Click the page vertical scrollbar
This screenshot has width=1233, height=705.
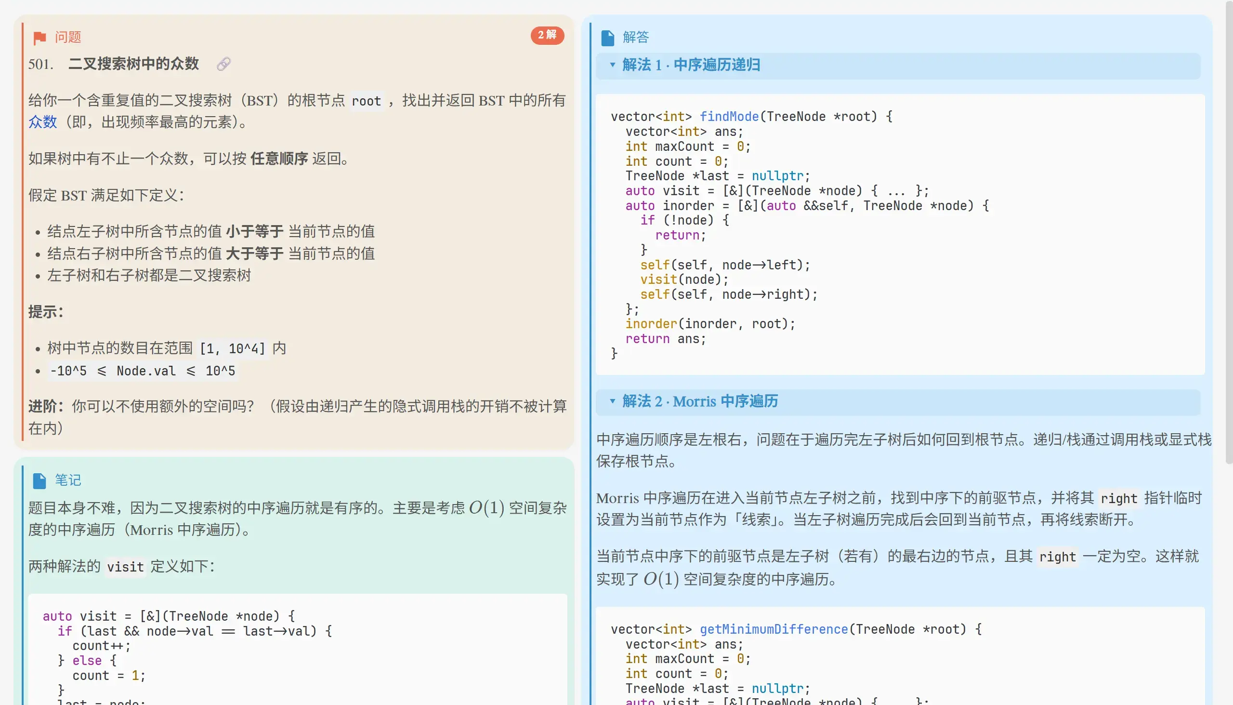click(1229, 232)
